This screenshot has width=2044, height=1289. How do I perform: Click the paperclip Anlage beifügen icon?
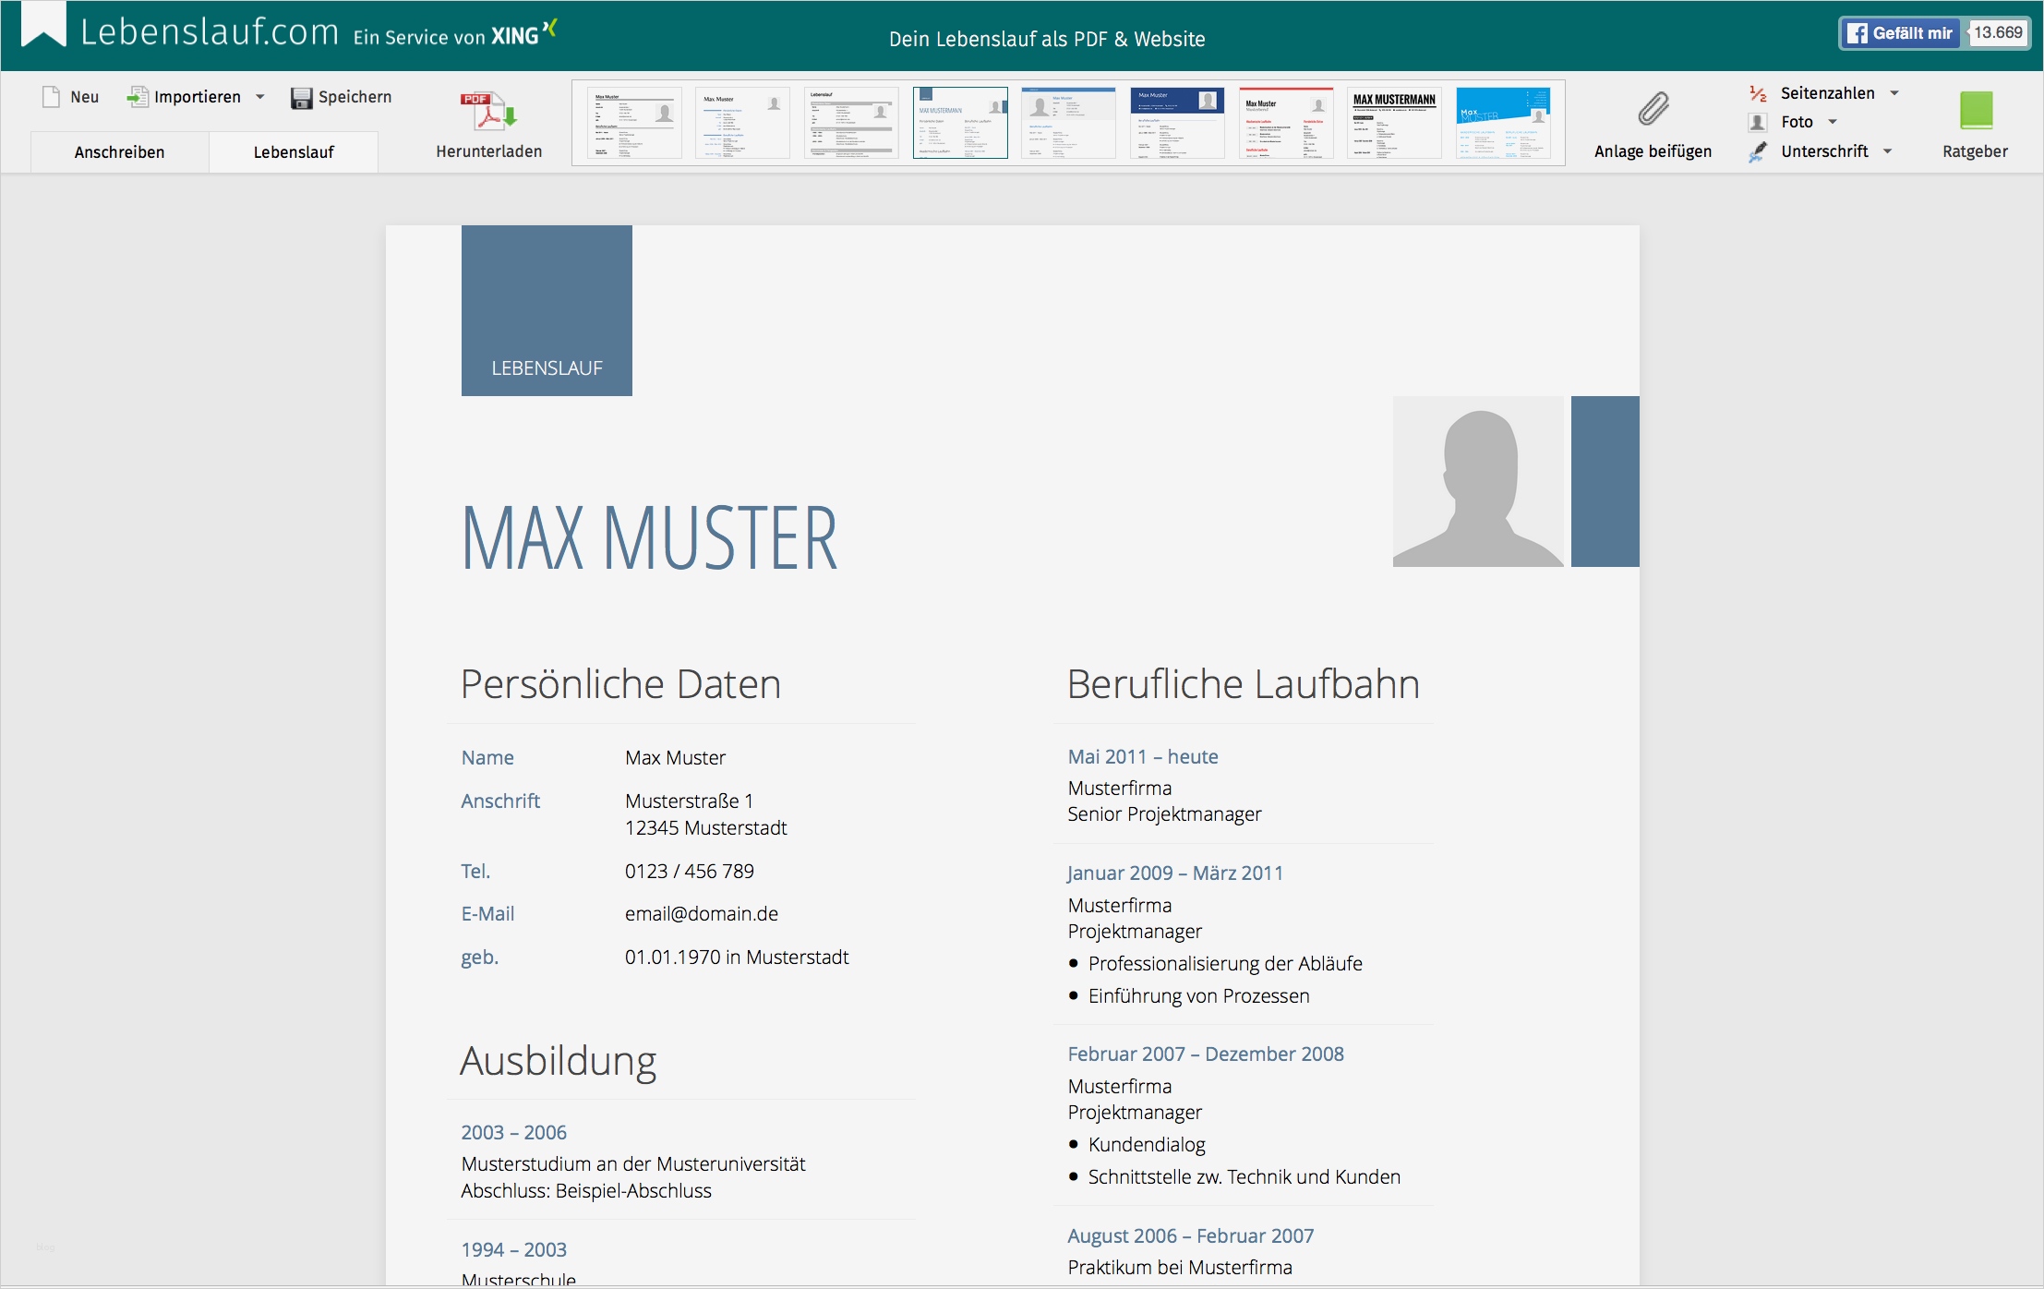coord(1653,109)
